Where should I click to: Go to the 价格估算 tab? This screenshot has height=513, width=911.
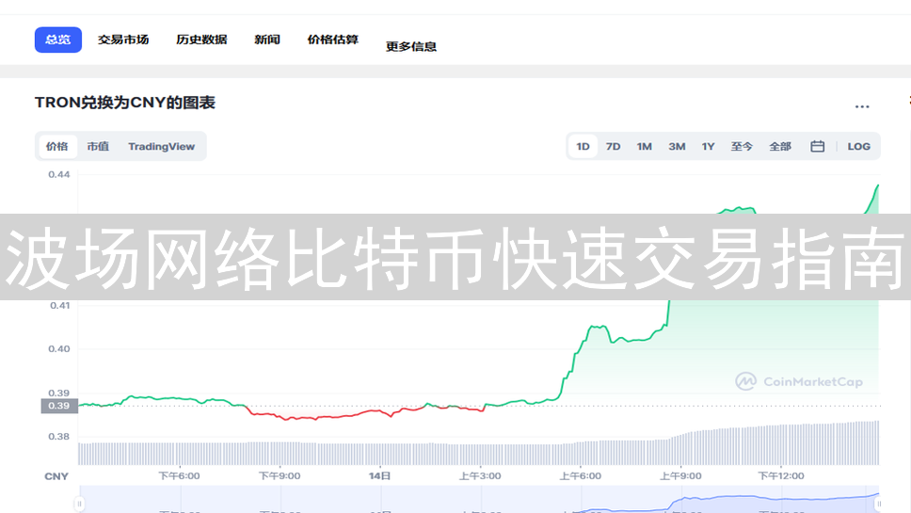pyautogui.click(x=333, y=40)
